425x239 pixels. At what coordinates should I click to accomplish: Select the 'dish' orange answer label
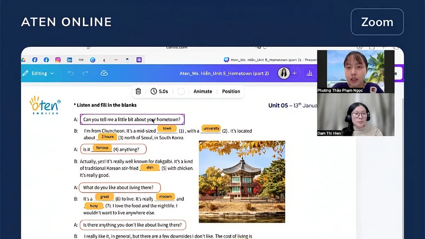click(150, 167)
